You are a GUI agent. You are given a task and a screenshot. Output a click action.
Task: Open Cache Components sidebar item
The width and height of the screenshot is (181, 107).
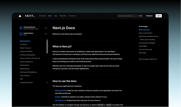pyautogui.click(x=26, y=62)
